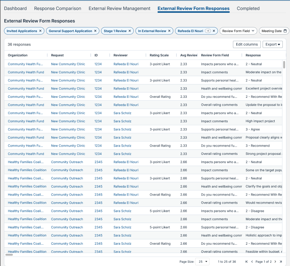Screen dimensions: 290x266
Task: Switch to the Response Comparison tab
Action: 58,9
